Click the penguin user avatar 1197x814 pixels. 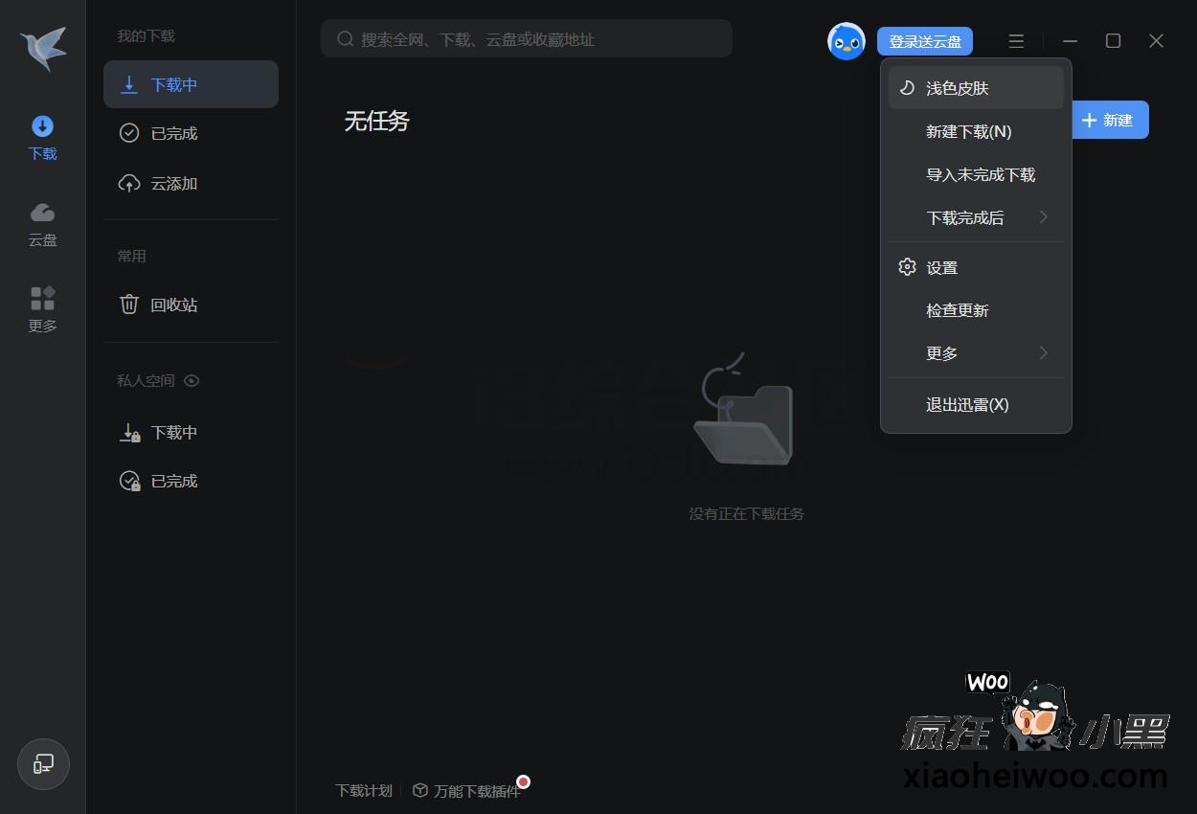click(846, 41)
